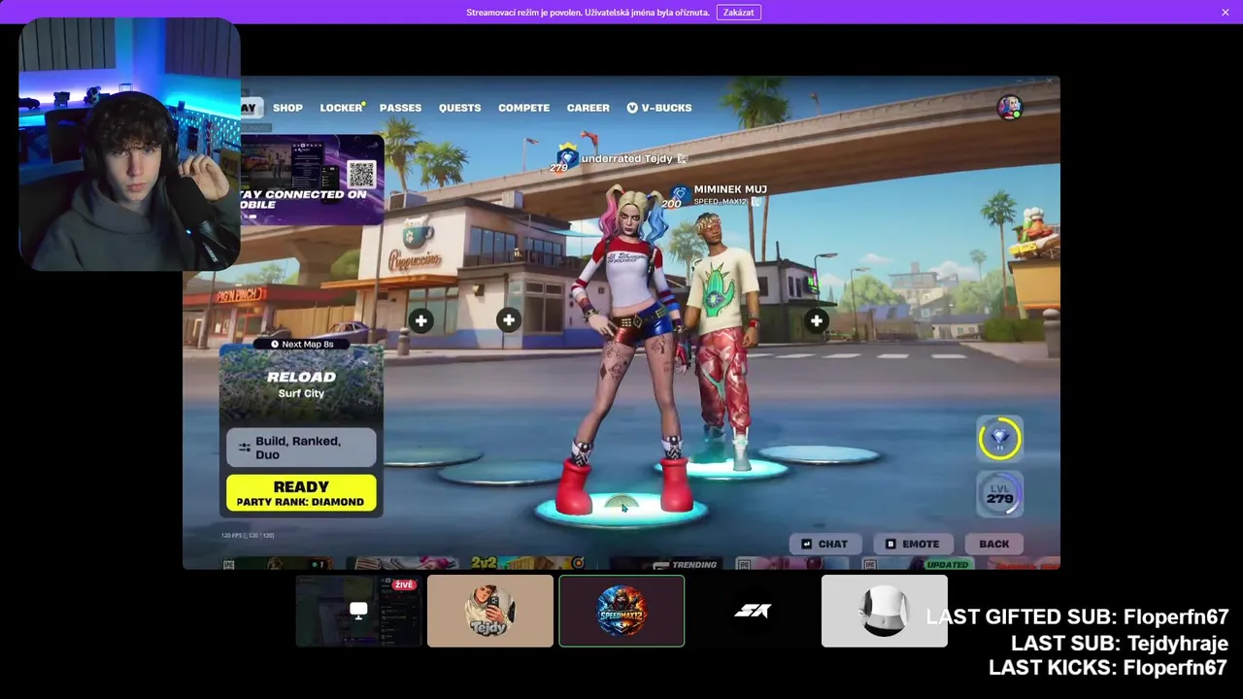Screen dimensions: 1243x699
Task: Select the RELOAD Surf City game card
Action: tap(301, 384)
